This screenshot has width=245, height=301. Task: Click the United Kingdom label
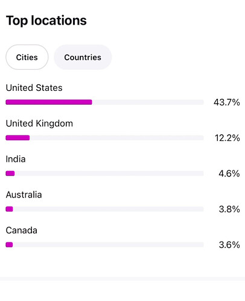click(39, 123)
